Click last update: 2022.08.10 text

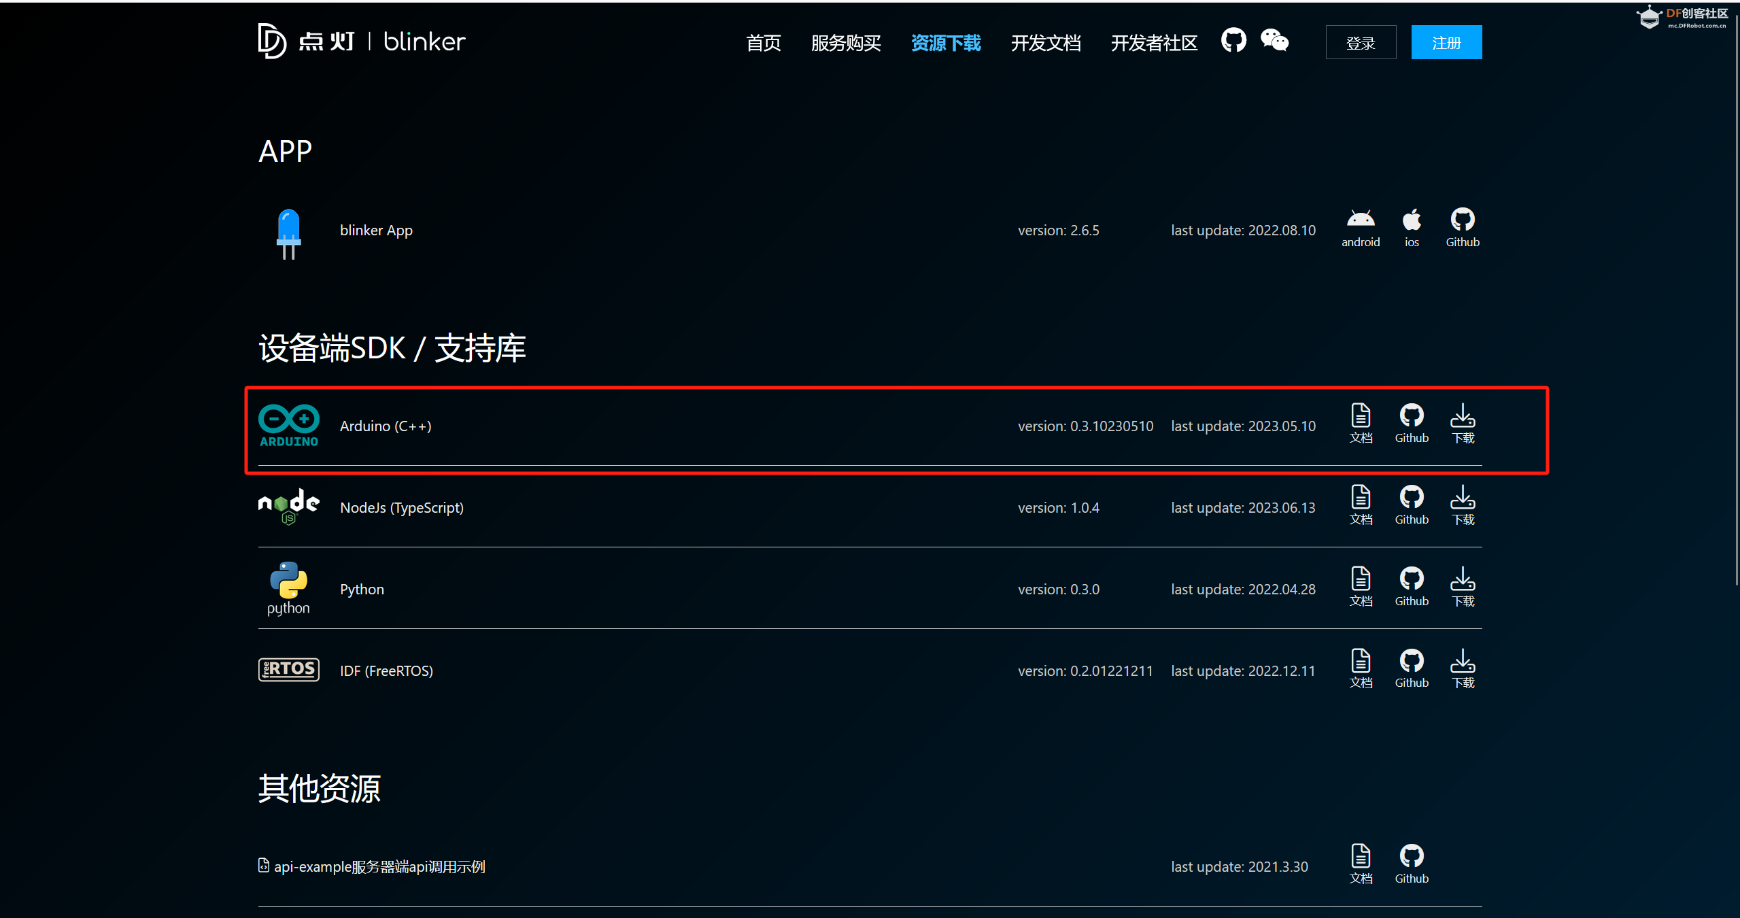click(x=1243, y=231)
